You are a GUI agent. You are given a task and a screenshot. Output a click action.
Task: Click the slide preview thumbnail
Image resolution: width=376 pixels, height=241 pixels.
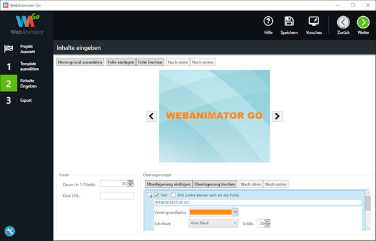click(x=215, y=116)
